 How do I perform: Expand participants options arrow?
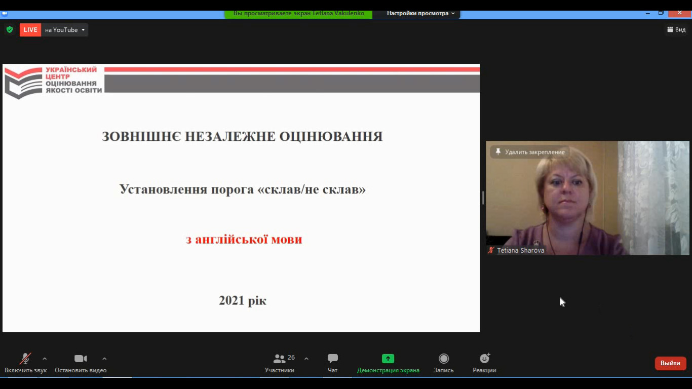coord(306,359)
